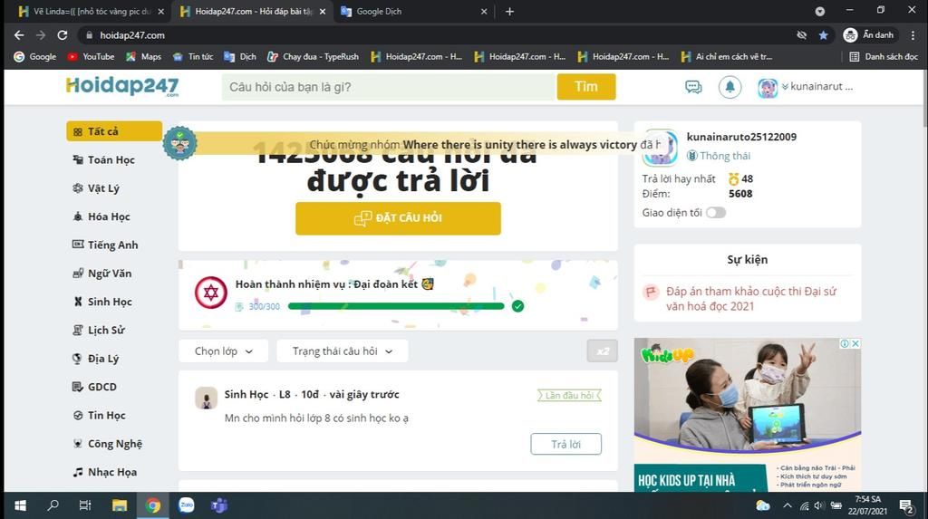
Task: Click the Ngữ Văn subject icon
Action: click(78, 273)
